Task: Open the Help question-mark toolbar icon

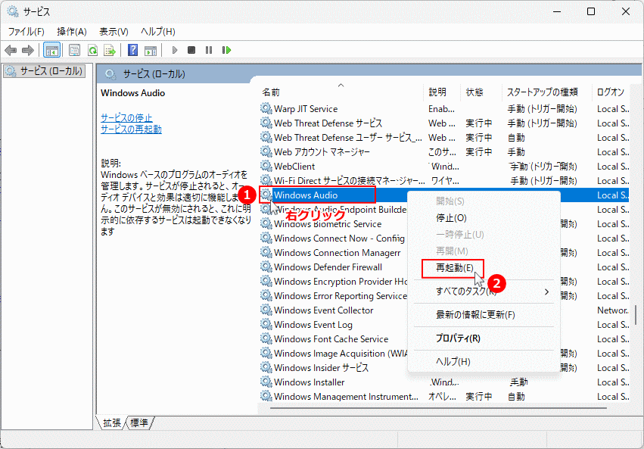Action: click(x=132, y=50)
